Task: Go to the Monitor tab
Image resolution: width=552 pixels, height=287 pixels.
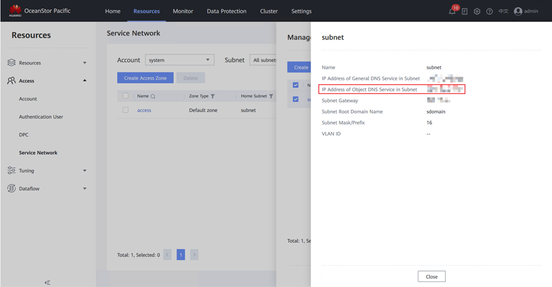Action: click(x=183, y=11)
